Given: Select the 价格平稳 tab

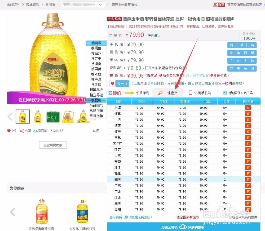Looking at the screenshot, I should coord(137,93).
